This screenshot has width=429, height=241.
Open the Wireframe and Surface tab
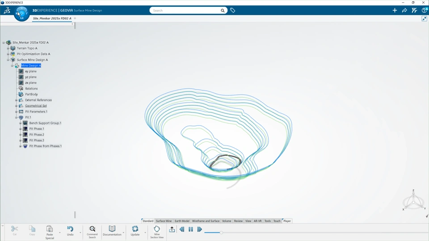tap(206, 221)
